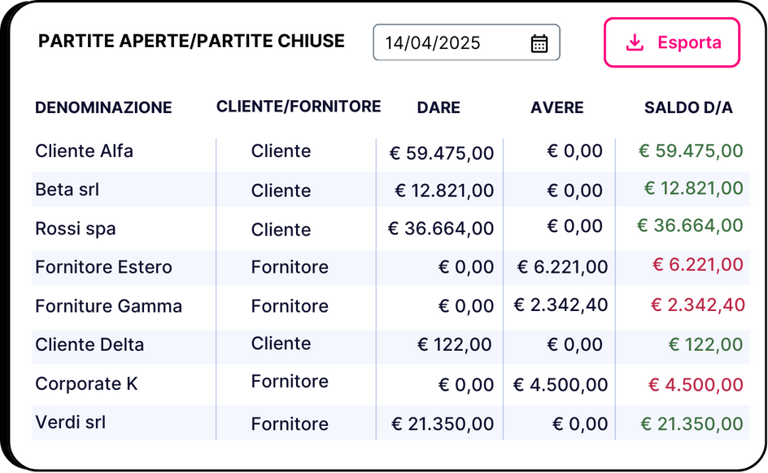This screenshot has height=473, width=768.
Task: Select the Fornitore Estero row
Action: 391,267
